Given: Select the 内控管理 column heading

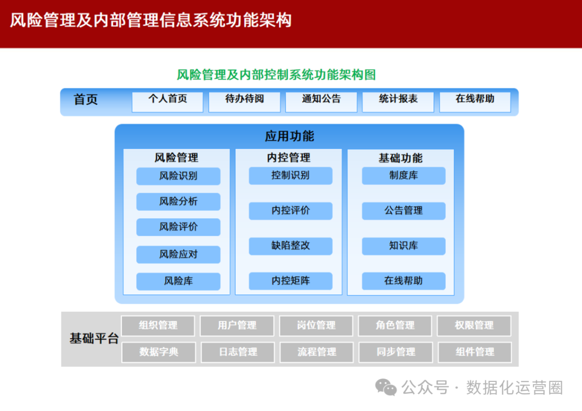Looking at the screenshot, I should [x=288, y=158].
